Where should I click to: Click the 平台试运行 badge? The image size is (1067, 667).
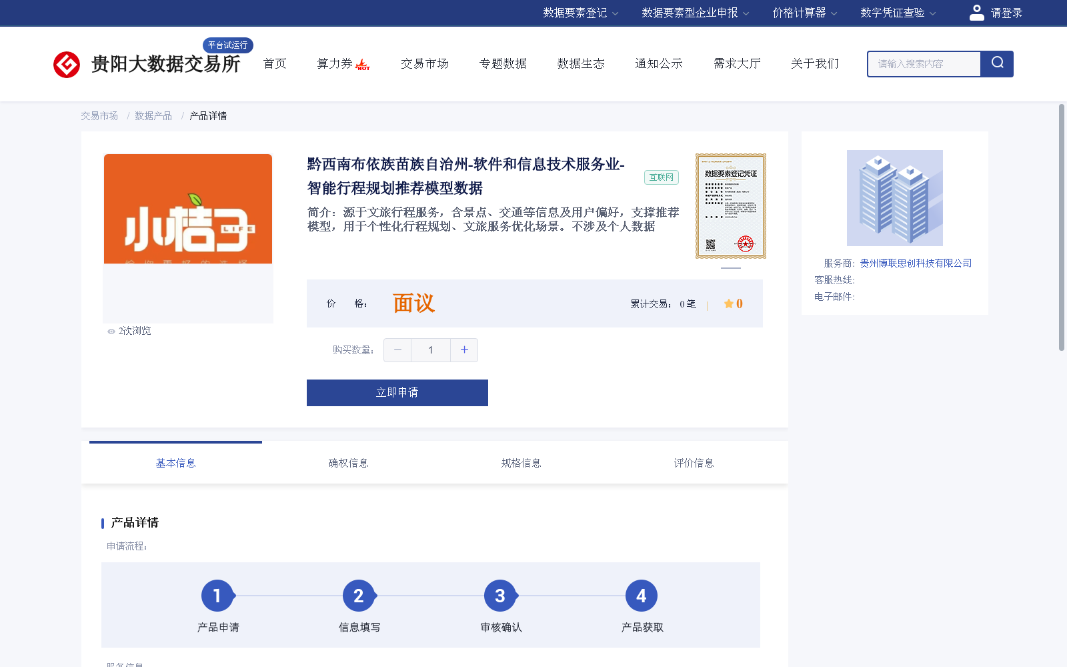pos(228,45)
